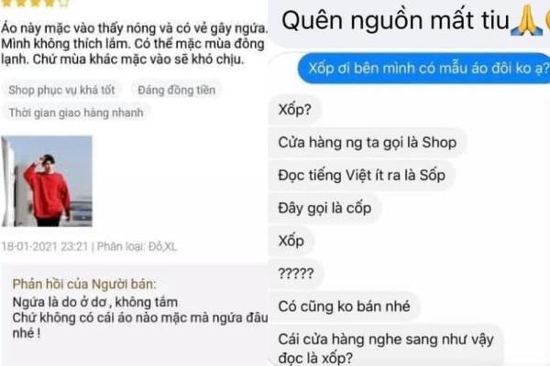Click the 'Đây gọi là cốp' message
This screenshot has height=366, width=550.
pyautogui.click(x=324, y=208)
